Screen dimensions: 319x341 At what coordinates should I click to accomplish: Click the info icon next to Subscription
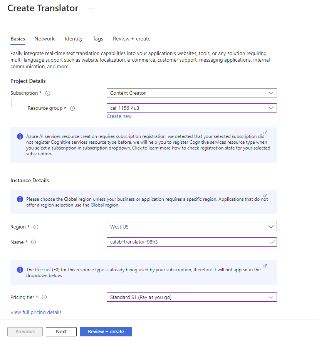point(48,93)
